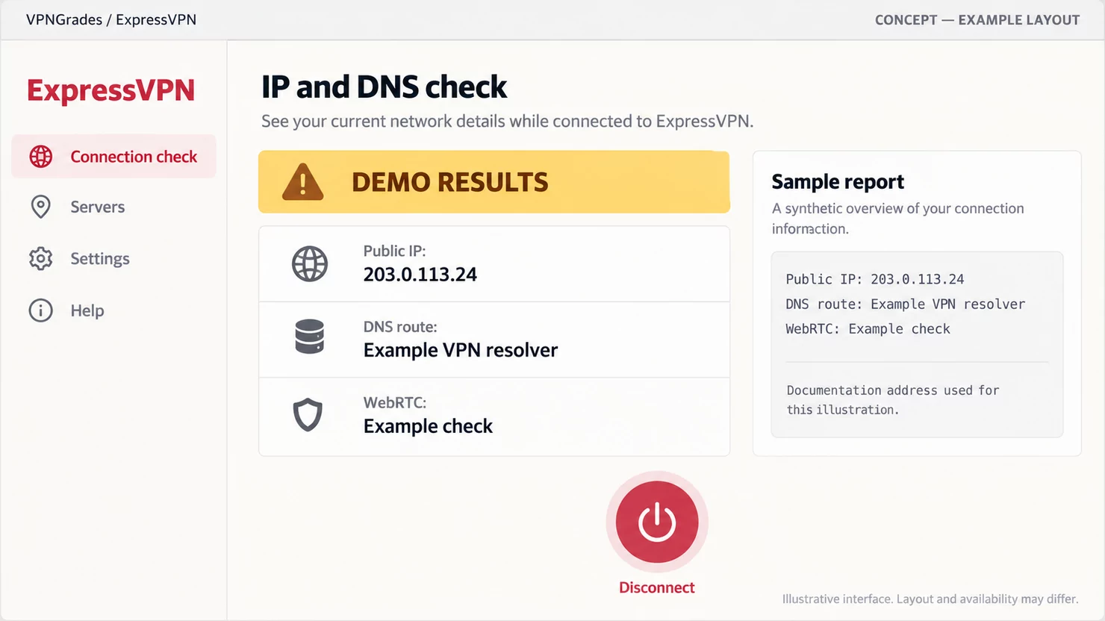This screenshot has height=621, width=1105.
Task: Click the synthetic overview description text
Action: coord(898,219)
